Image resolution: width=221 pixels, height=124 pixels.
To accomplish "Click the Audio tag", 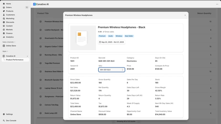I will [110, 36].
